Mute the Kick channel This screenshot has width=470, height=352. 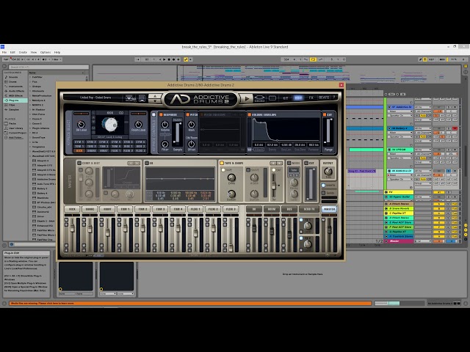click(x=66, y=220)
